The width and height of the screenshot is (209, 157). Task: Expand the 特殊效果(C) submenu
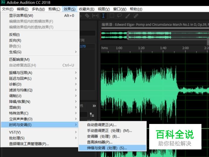point(40,113)
